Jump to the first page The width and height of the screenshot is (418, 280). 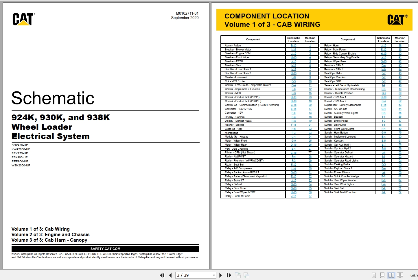[x=162, y=275]
